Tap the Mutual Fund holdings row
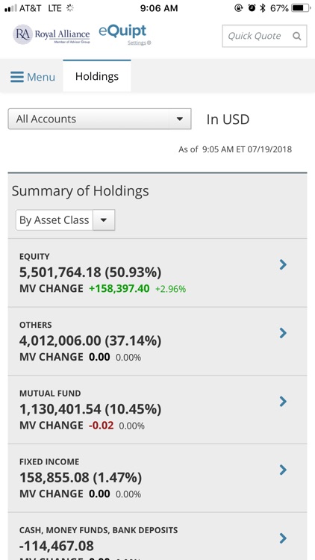315x560 pixels. click(157, 410)
